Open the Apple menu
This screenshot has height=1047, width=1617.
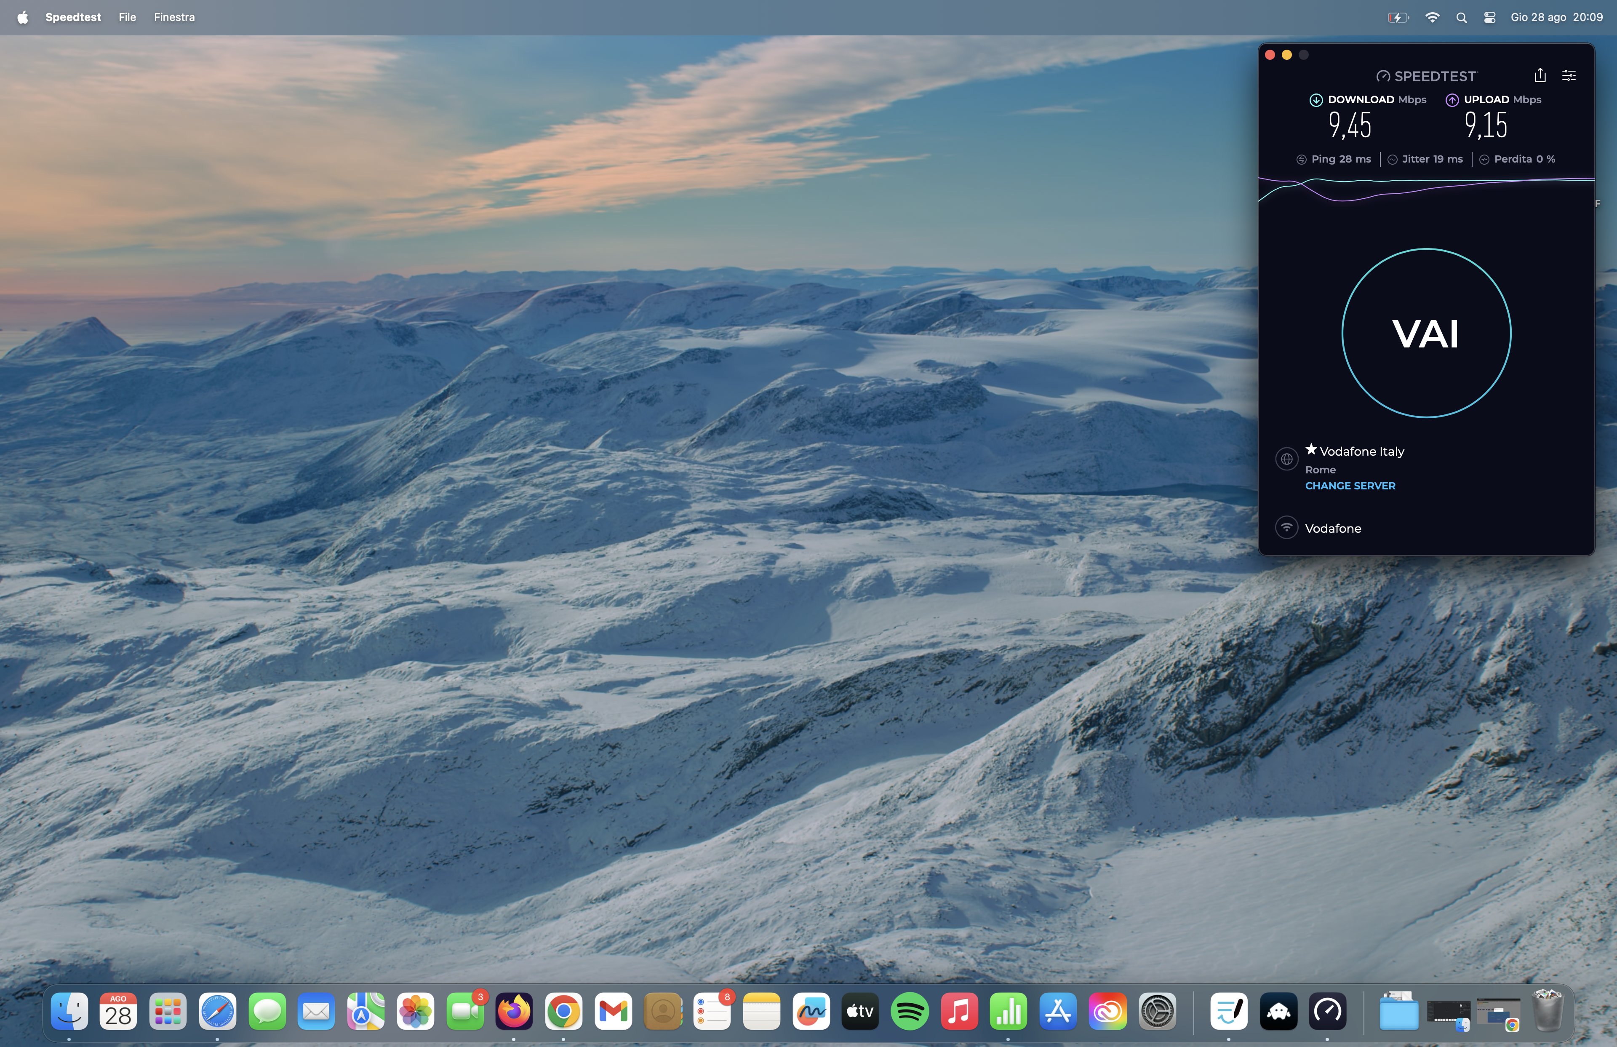[22, 17]
